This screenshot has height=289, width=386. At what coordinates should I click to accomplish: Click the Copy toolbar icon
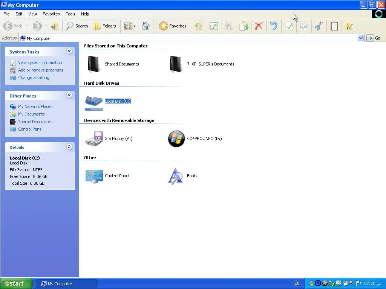coord(304,26)
